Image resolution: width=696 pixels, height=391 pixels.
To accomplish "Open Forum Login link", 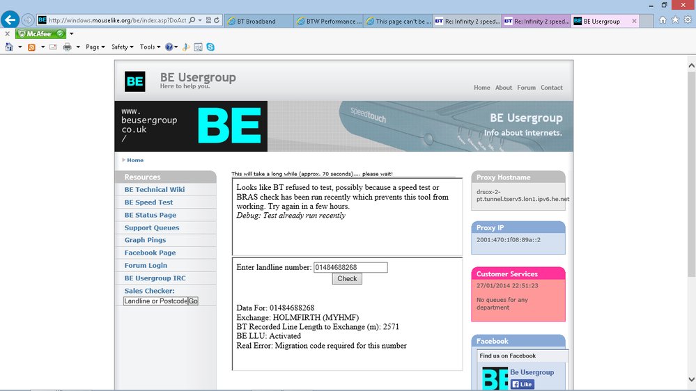I will 146,266.
